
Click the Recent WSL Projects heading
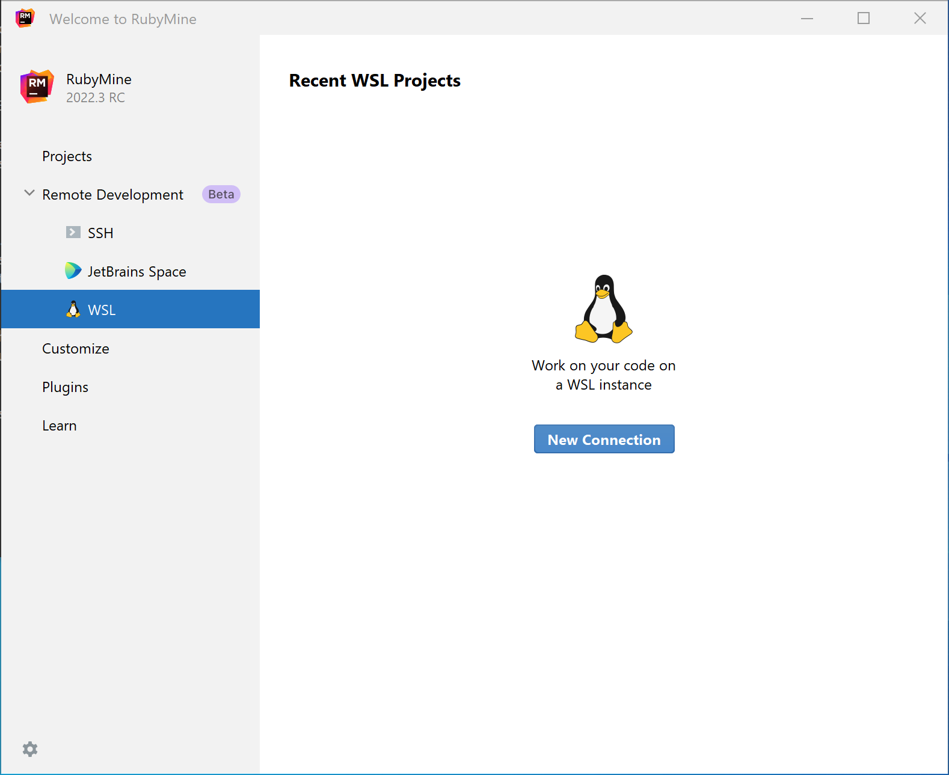375,81
